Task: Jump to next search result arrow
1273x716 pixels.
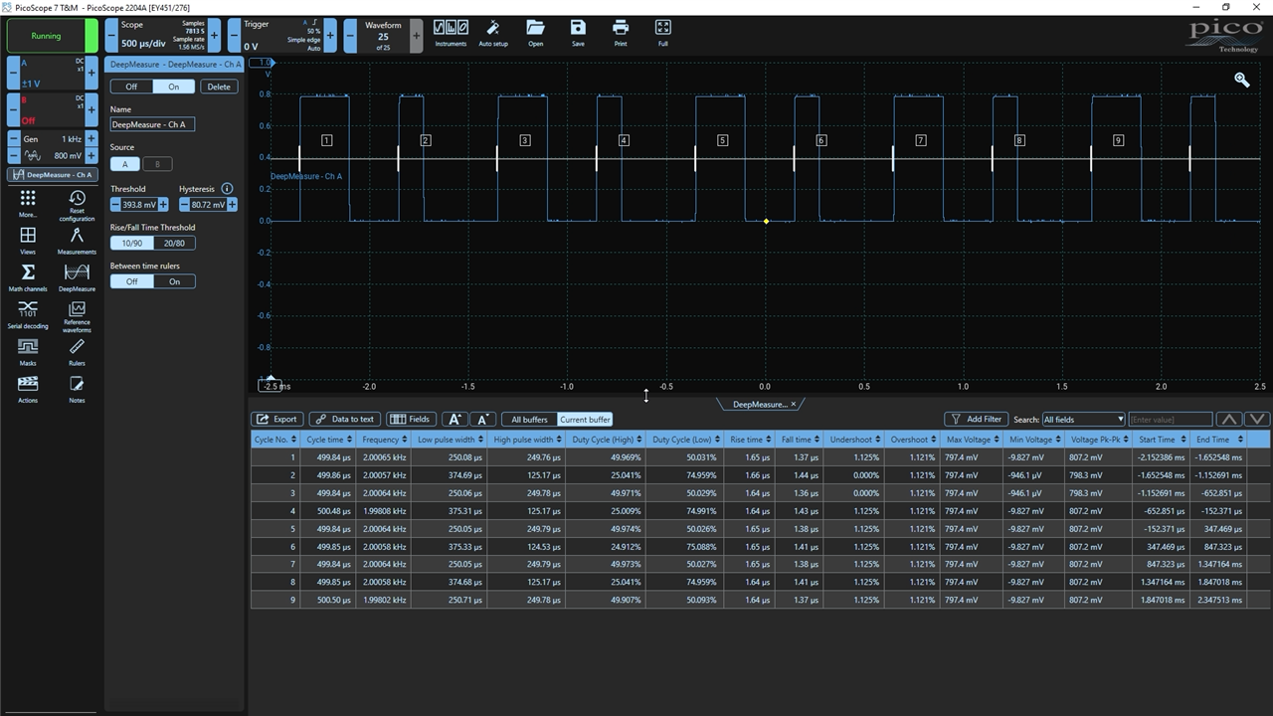Action: coord(1257,419)
